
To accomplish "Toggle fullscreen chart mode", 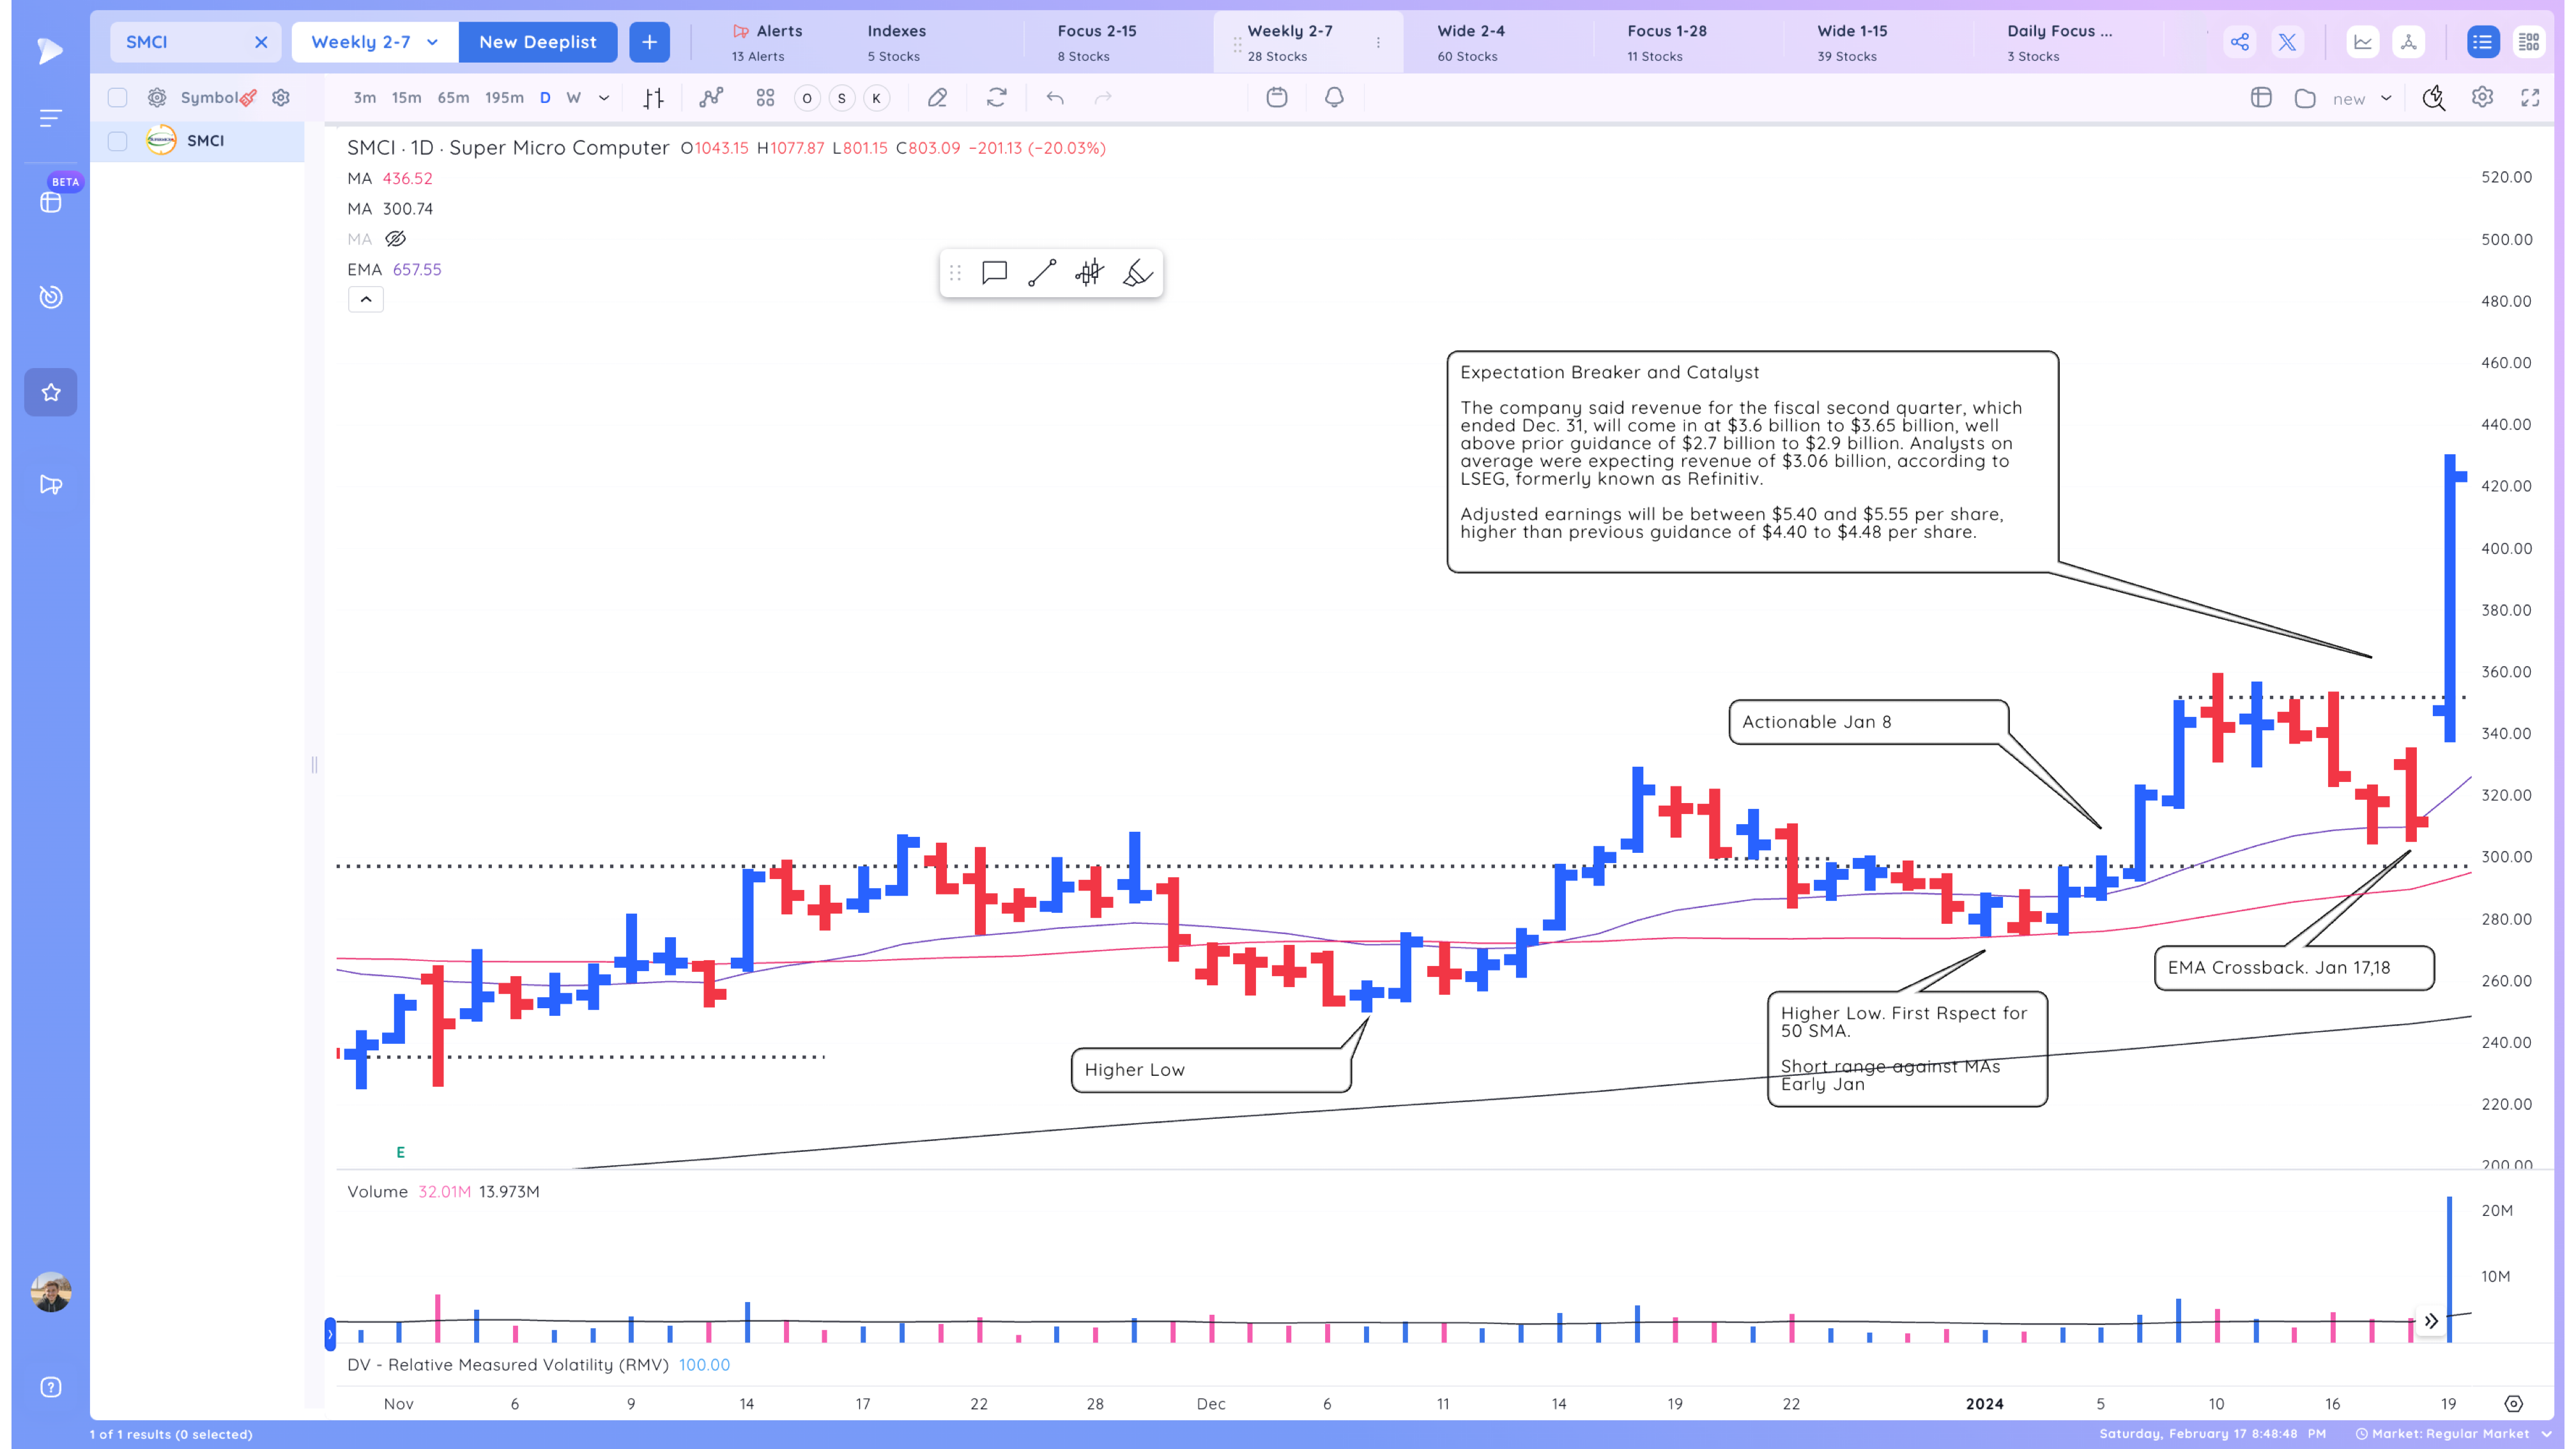I will (2530, 97).
